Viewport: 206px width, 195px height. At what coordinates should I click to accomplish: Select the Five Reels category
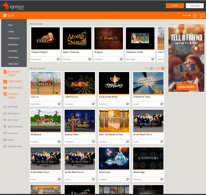click(x=13, y=51)
